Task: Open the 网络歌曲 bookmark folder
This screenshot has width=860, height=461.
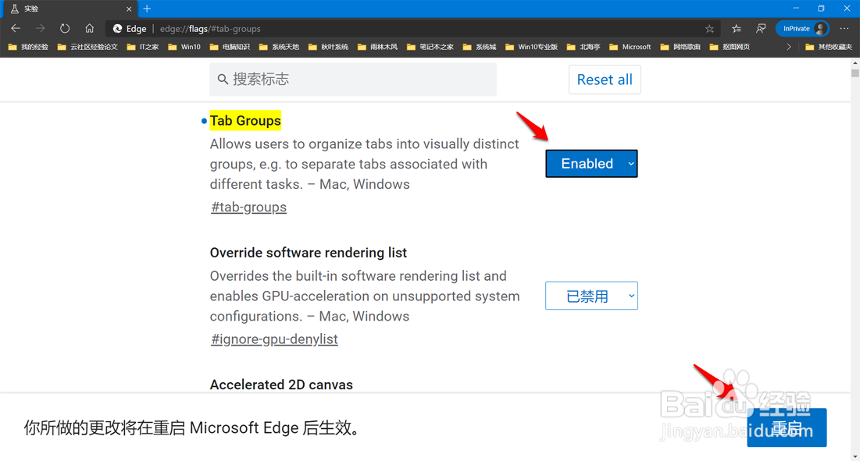Action: click(680, 47)
